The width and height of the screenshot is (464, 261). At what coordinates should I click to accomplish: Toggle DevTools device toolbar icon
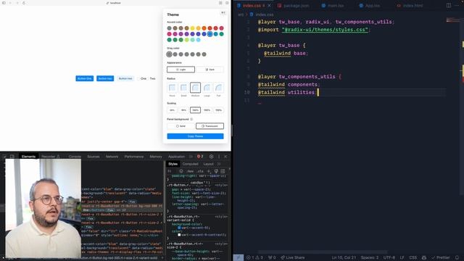[x=12, y=157]
